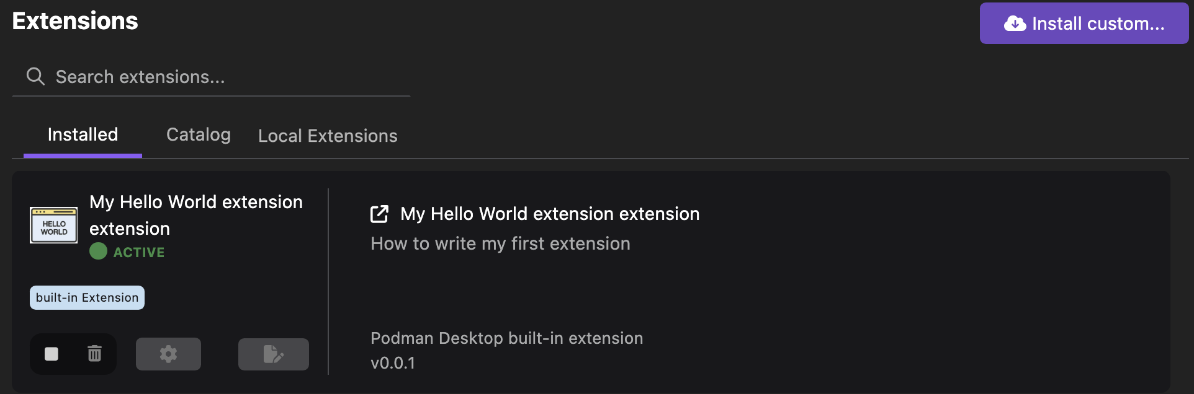The height and width of the screenshot is (394, 1194).
Task: Click the v0.0.1 version label
Action: pyautogui.click(x=392, y=362)
